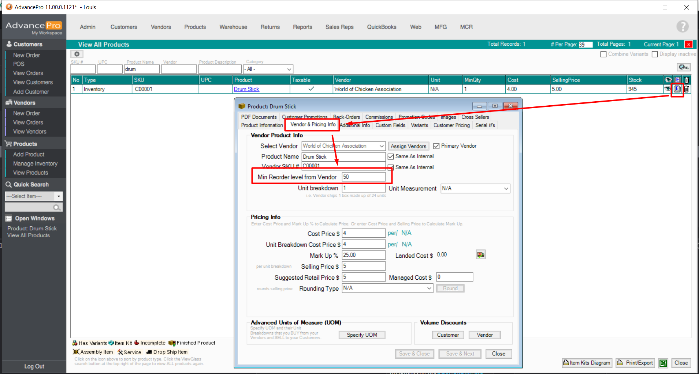
Task: Open the grid settings gear icon
Action: point(77,54)
